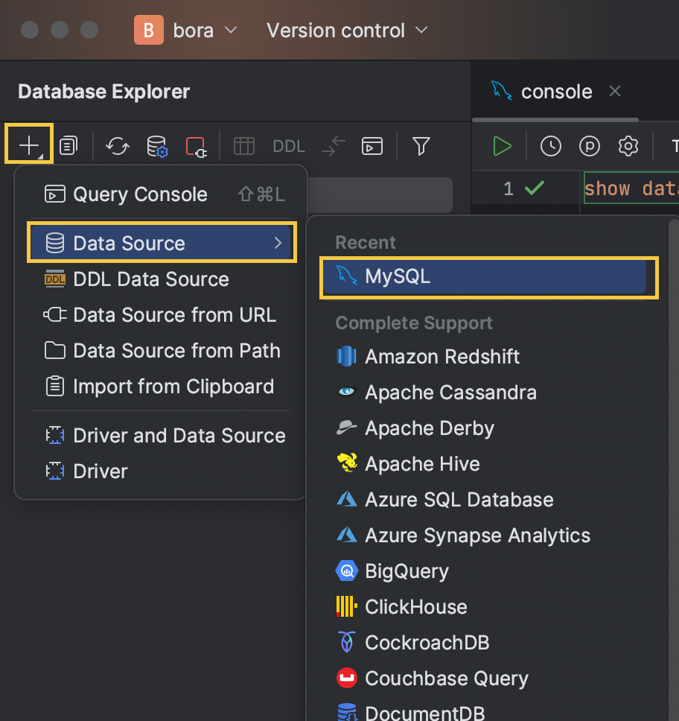Click the New (plus) toolbar button

[x=28, y=145]
